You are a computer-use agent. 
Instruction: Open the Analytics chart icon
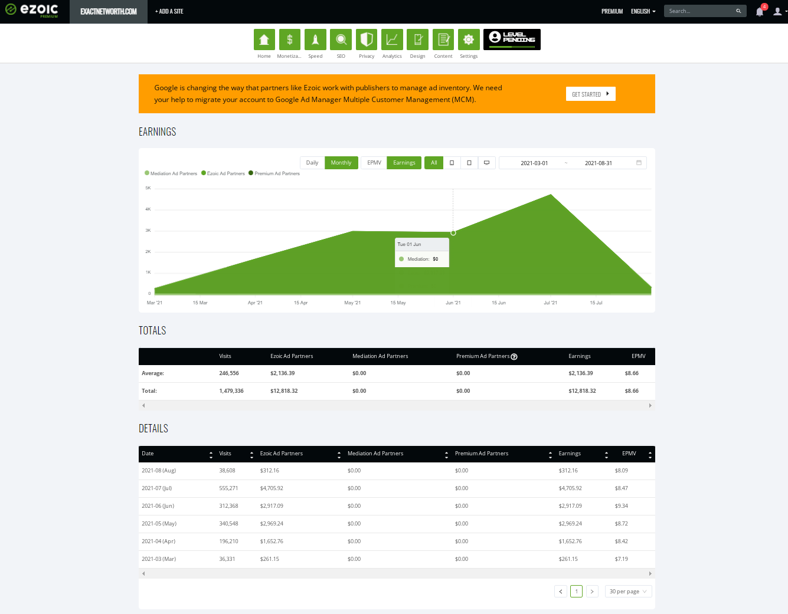(x=392, y=40)
